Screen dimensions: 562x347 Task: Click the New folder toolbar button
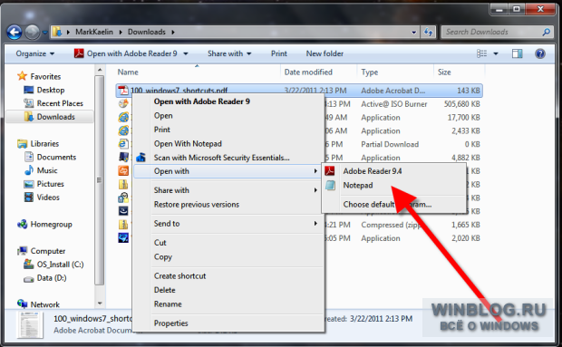coord(325,53)
